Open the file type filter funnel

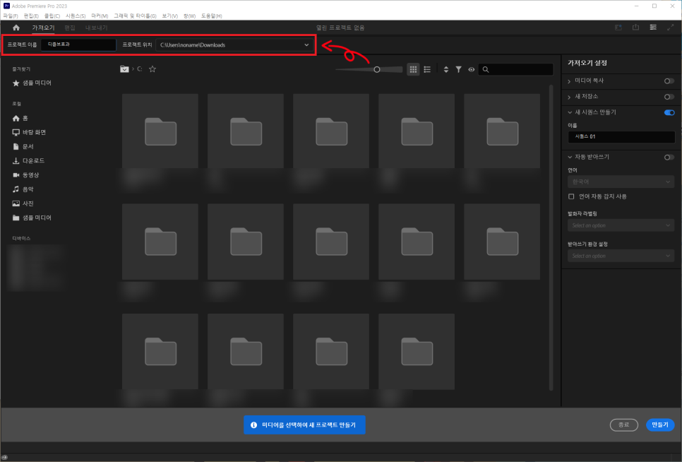458,69
